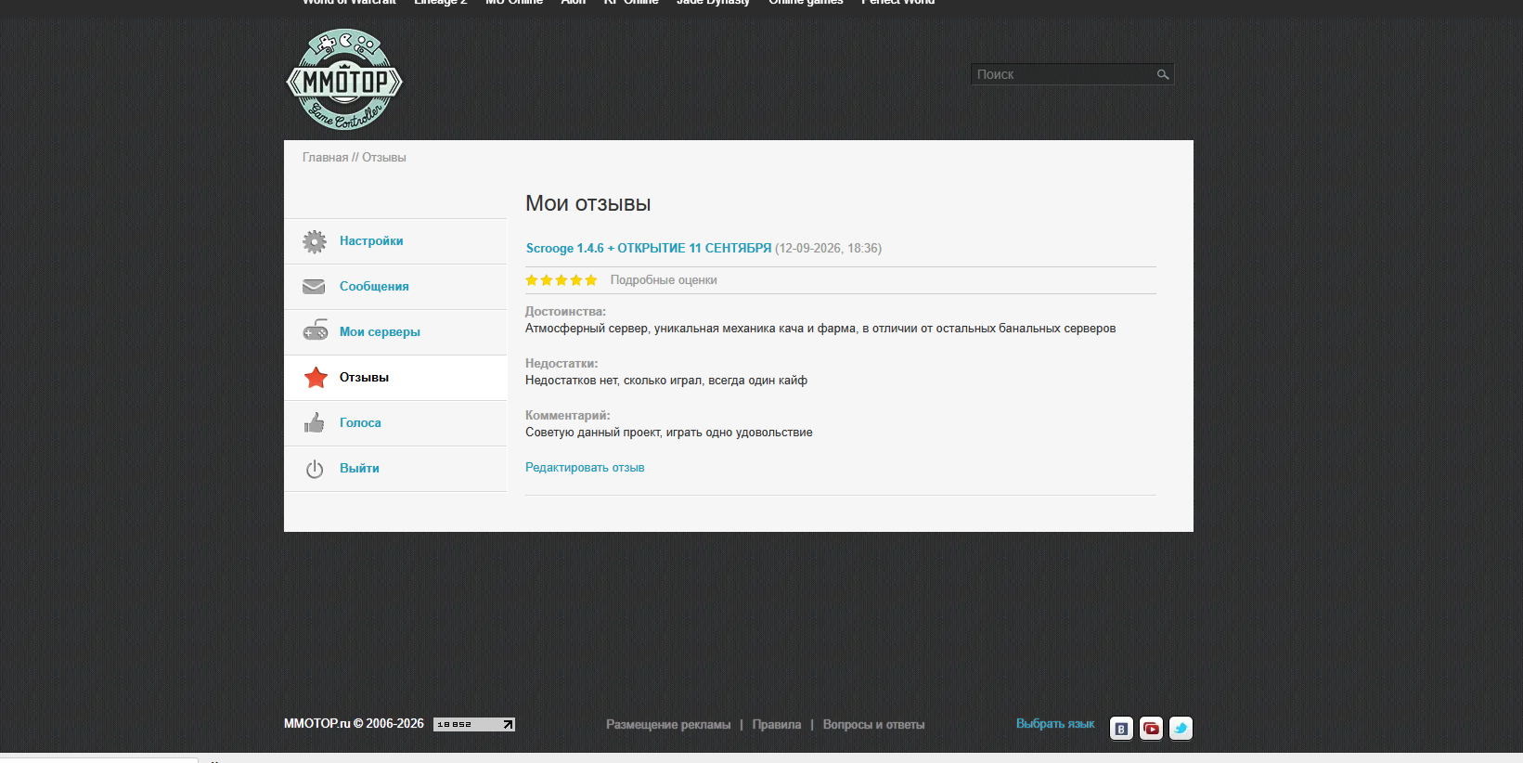This screenshot has height=763, width=1523.
Task: Click the envelope icon beside Сообщения
Action: pyautogui.click(x=314, y=287)
